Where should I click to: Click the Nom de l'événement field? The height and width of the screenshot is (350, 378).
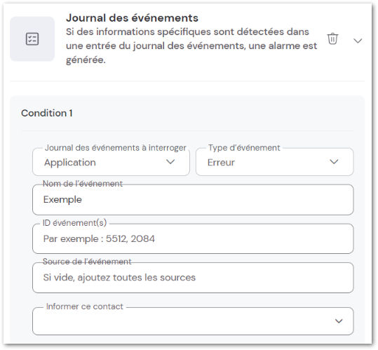(193, 200)
